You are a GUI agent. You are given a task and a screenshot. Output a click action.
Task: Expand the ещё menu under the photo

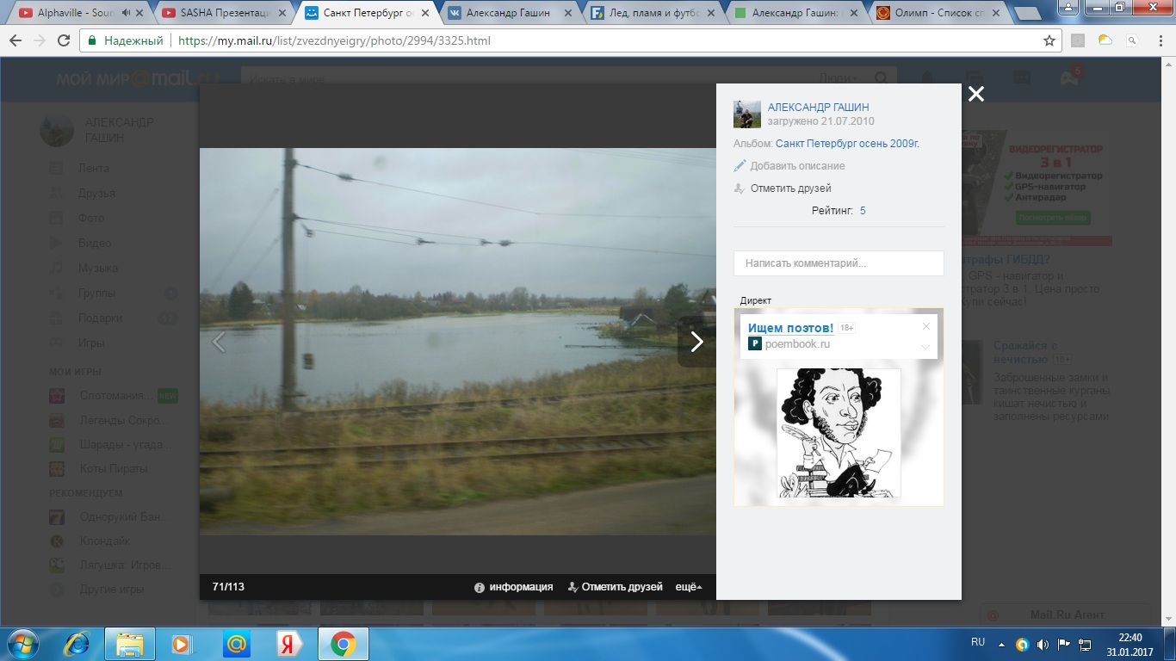click(689, 587)
